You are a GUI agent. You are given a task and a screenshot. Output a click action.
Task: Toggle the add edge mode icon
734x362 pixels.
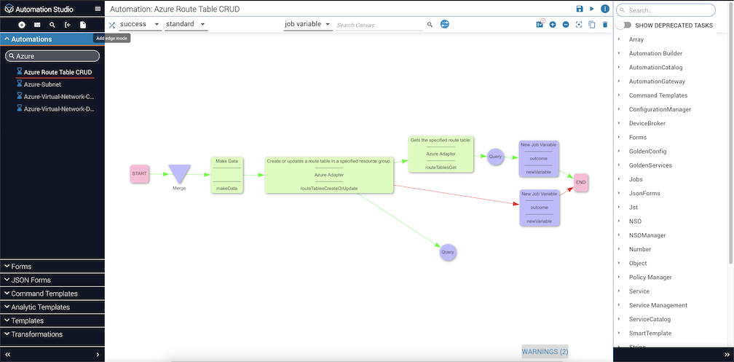(112, 25)
